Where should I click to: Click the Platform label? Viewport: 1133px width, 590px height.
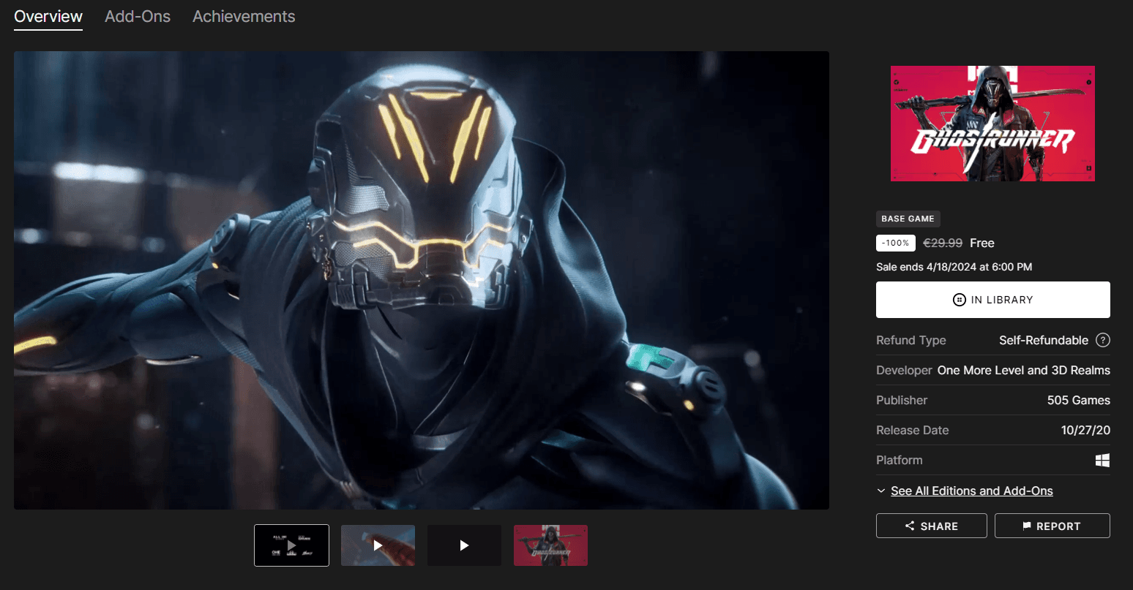point(900,460)
